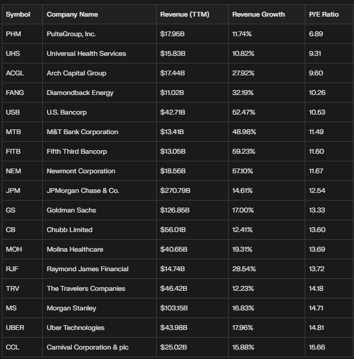Select the Revenue Growth column header
354x359 pixels.
point(258,14)
